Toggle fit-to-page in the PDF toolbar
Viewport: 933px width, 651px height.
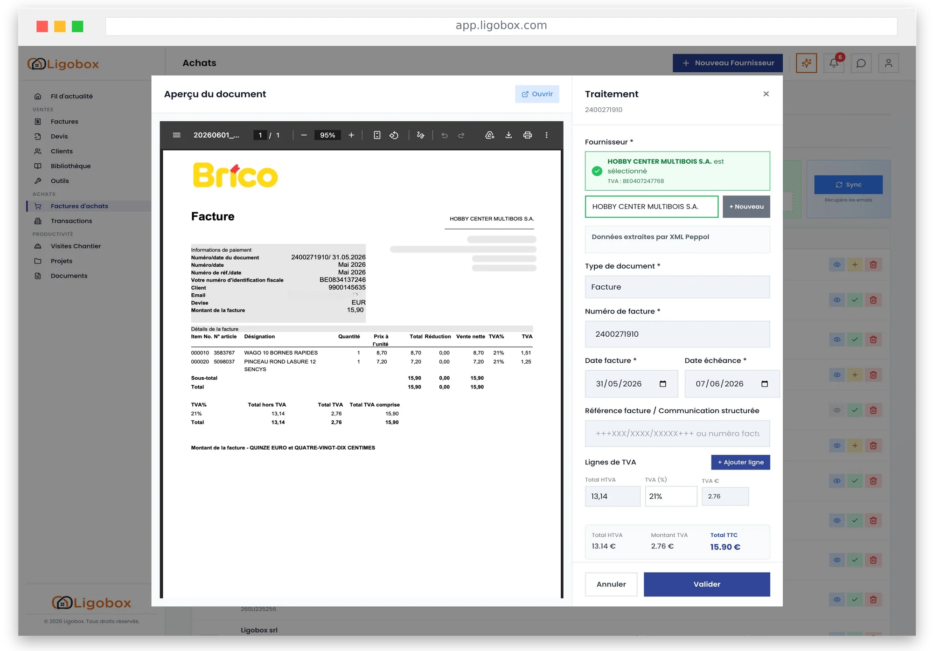[377, 135]
